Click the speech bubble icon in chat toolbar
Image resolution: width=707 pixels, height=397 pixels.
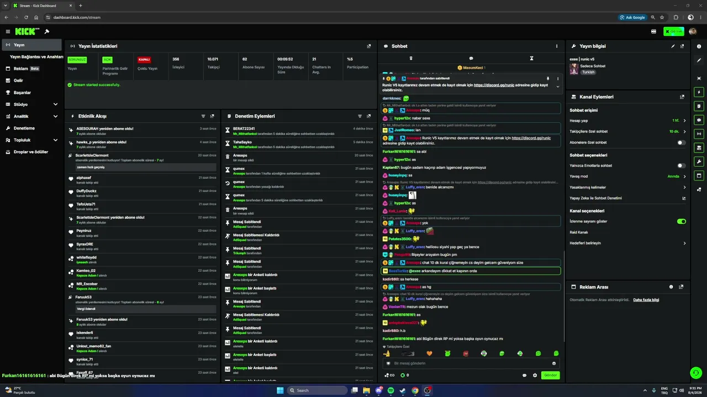coord(471,58)
